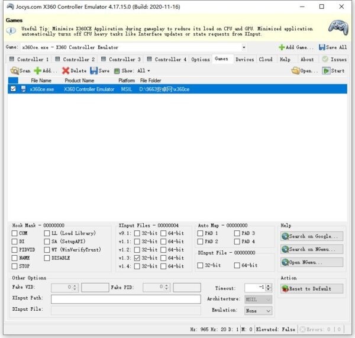Switch to Controller 4 tab

point(167,59)
